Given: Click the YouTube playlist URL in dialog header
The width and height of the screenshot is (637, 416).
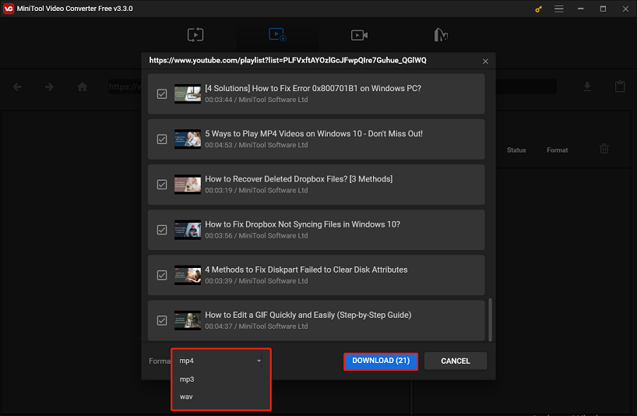Looking at the screenshot, I should point(287,61).
